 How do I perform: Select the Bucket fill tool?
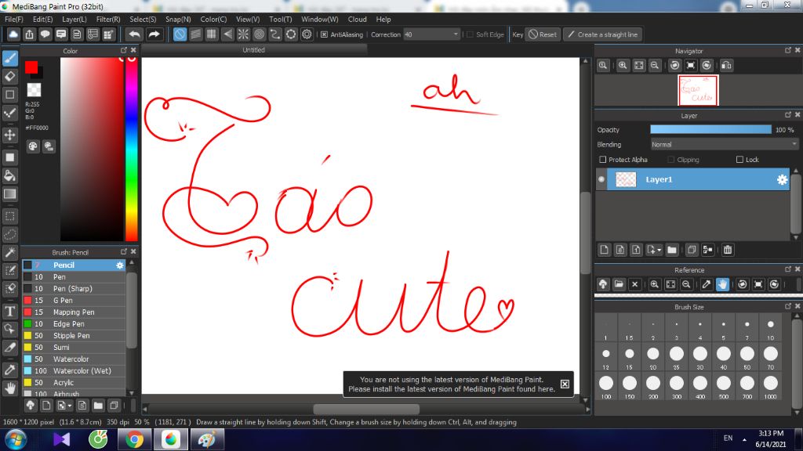pos(10,176)
